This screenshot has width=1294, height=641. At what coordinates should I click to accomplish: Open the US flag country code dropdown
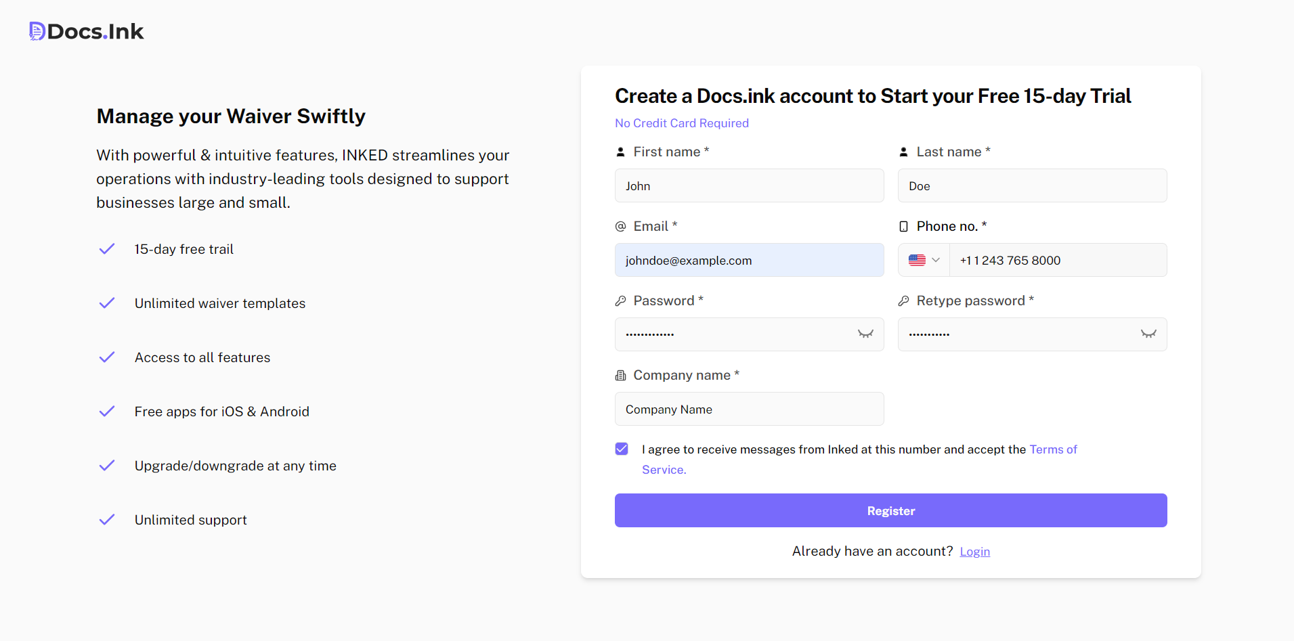coord(924,260)
